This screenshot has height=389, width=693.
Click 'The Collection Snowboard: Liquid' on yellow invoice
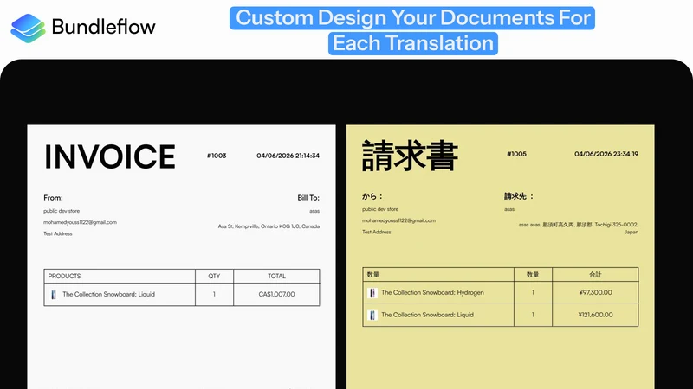[427, 315]
